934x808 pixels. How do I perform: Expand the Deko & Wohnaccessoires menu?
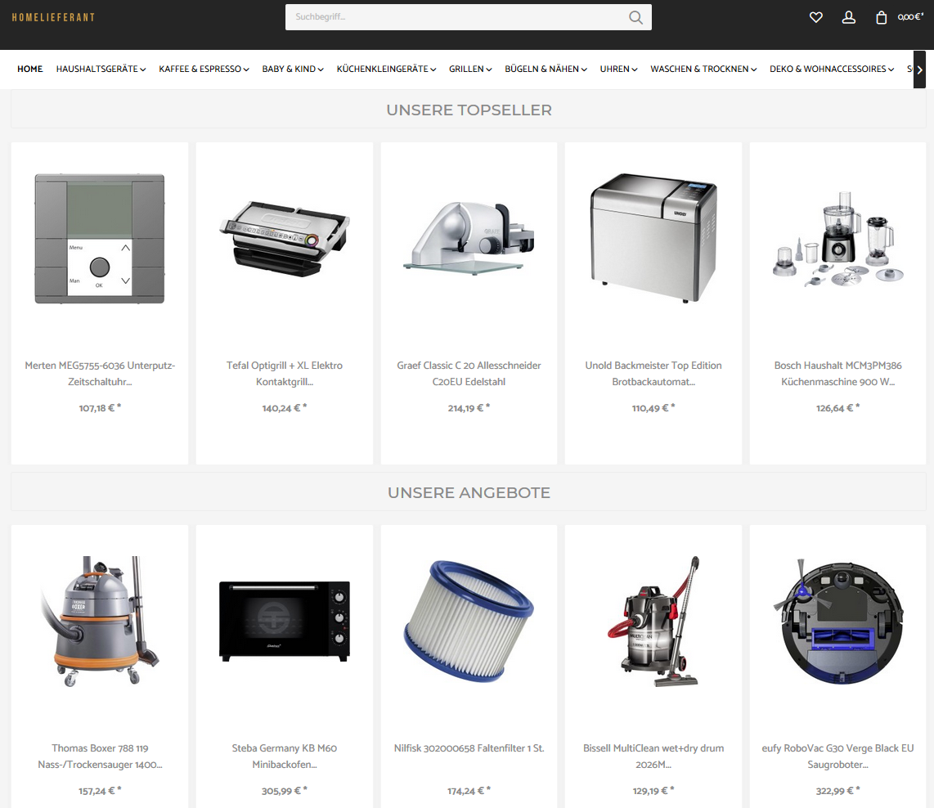(832, 69)
